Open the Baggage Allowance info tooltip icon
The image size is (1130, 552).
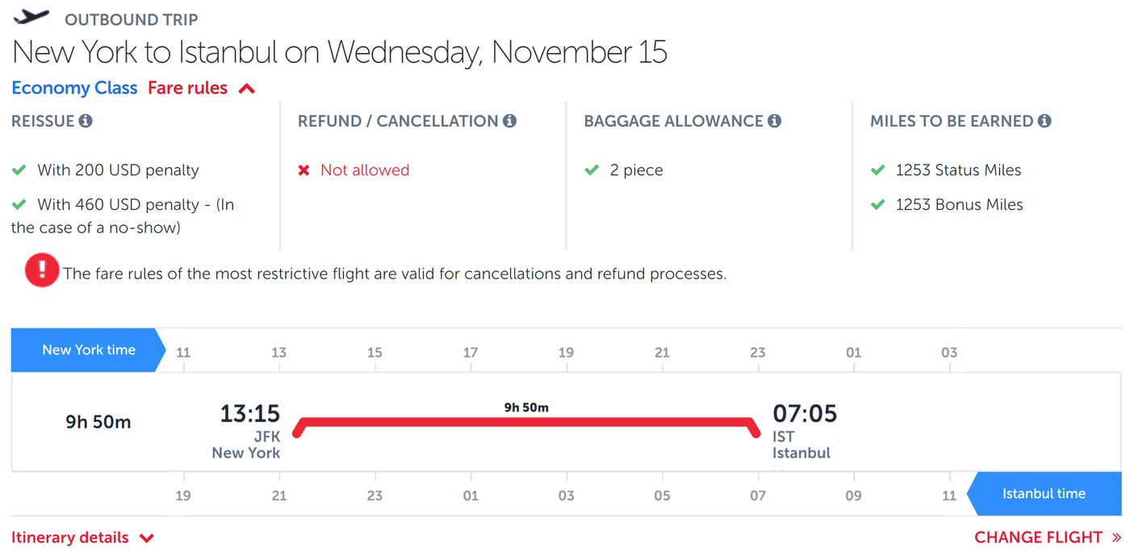774,121
